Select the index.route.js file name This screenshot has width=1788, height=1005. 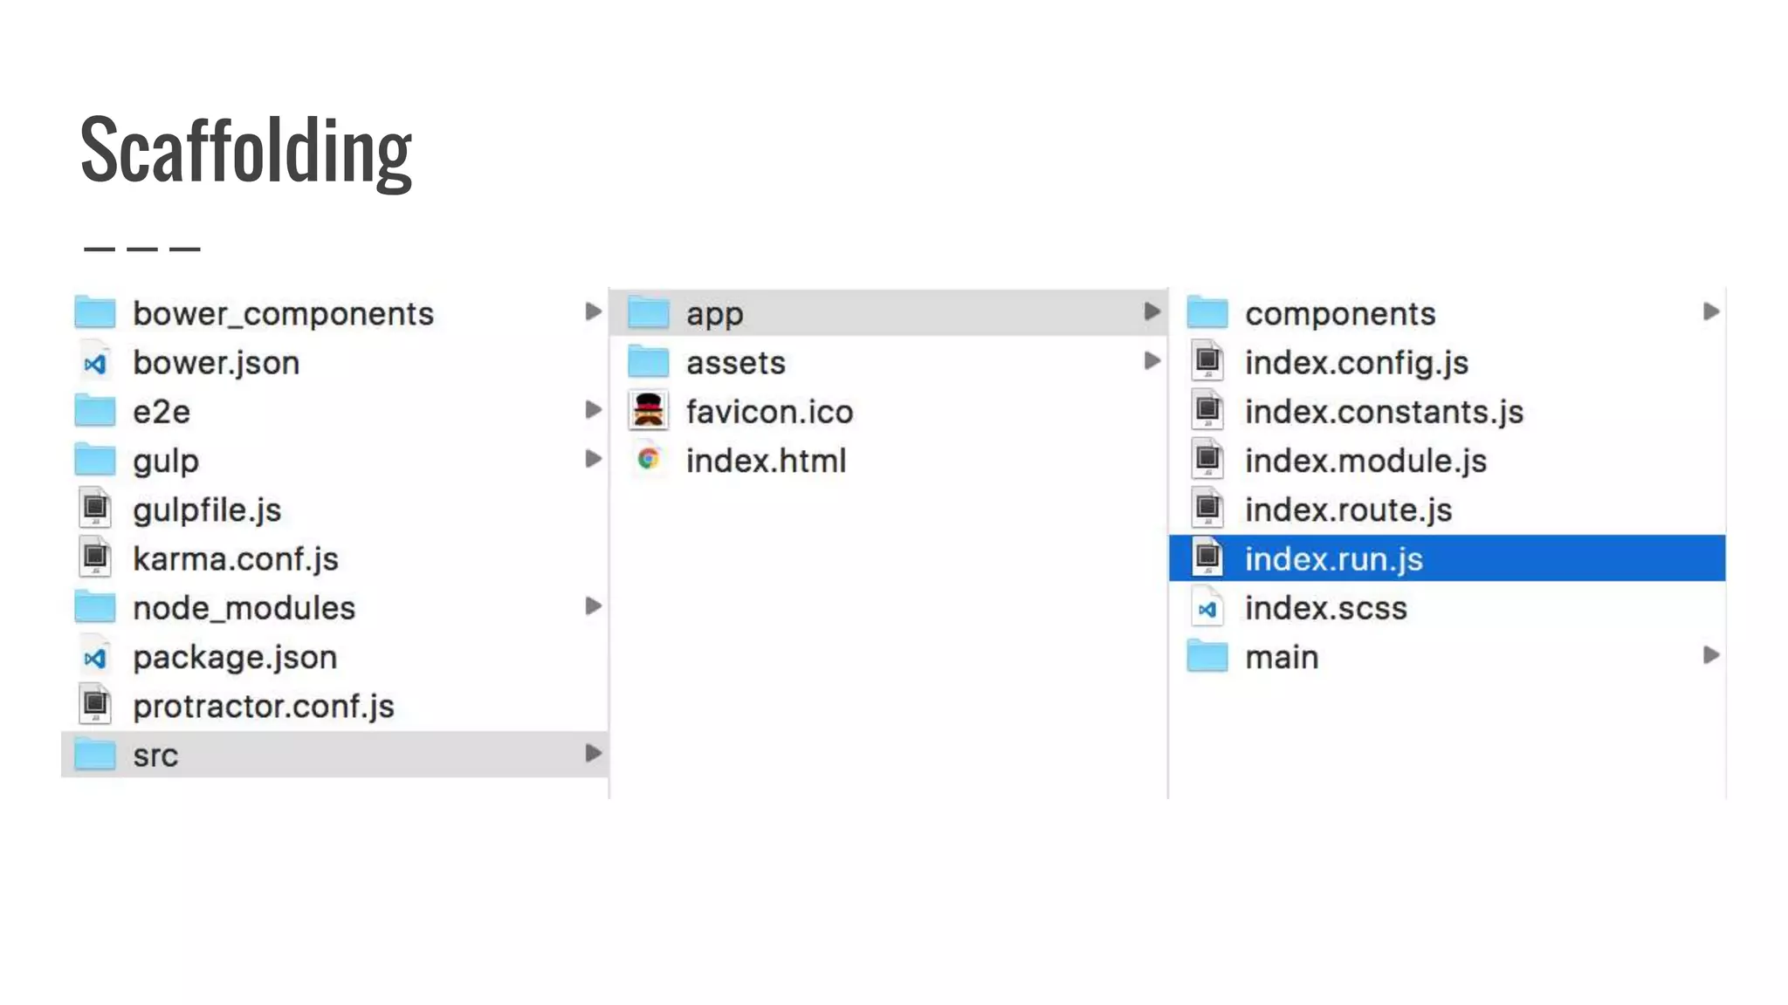1347,509
